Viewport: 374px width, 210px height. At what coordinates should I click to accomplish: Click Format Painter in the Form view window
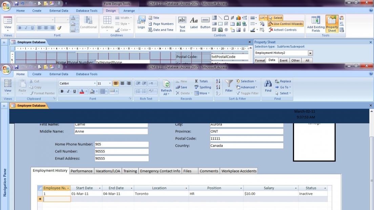point(42,93)
